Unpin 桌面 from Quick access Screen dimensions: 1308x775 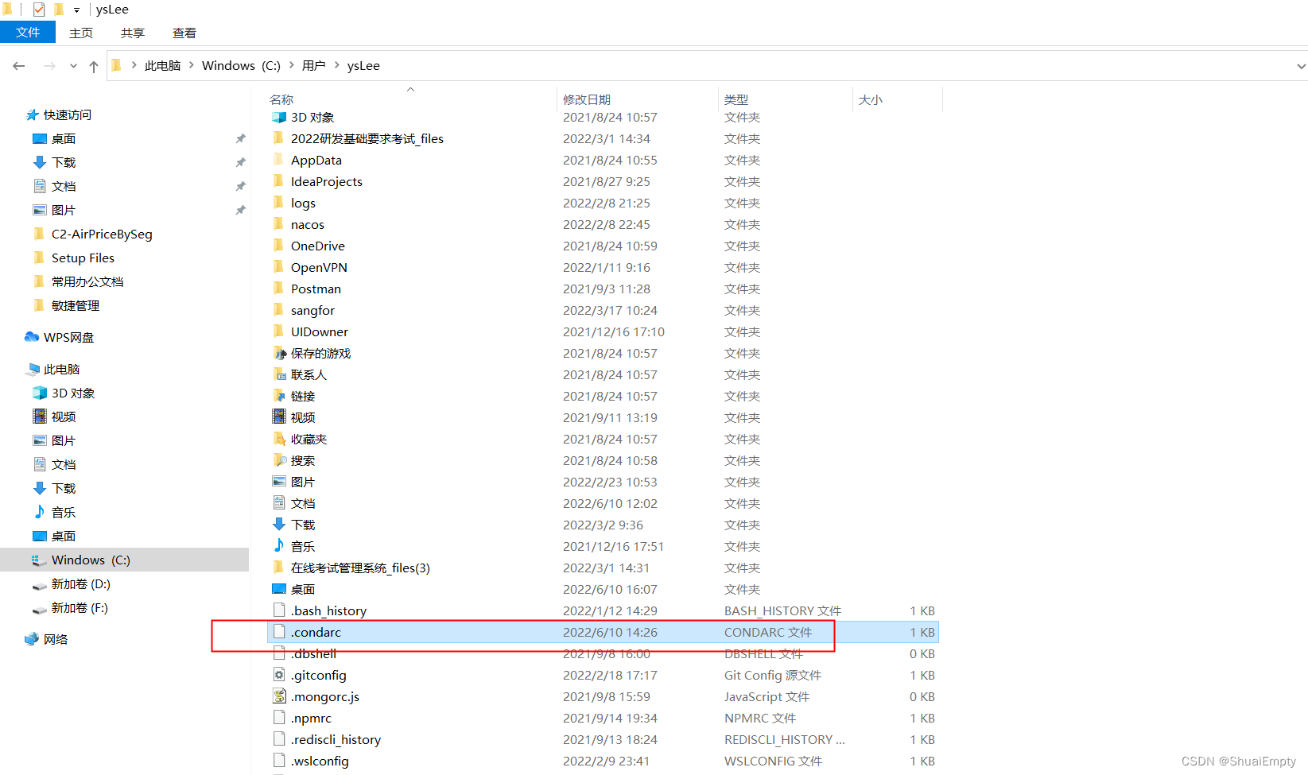240,138
